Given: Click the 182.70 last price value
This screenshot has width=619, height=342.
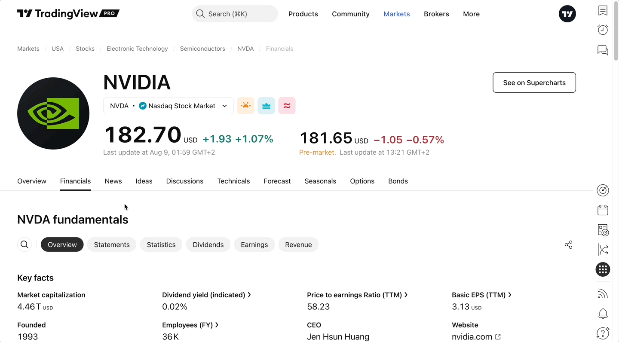Looking at the screenshot, I should coord(143,134).
